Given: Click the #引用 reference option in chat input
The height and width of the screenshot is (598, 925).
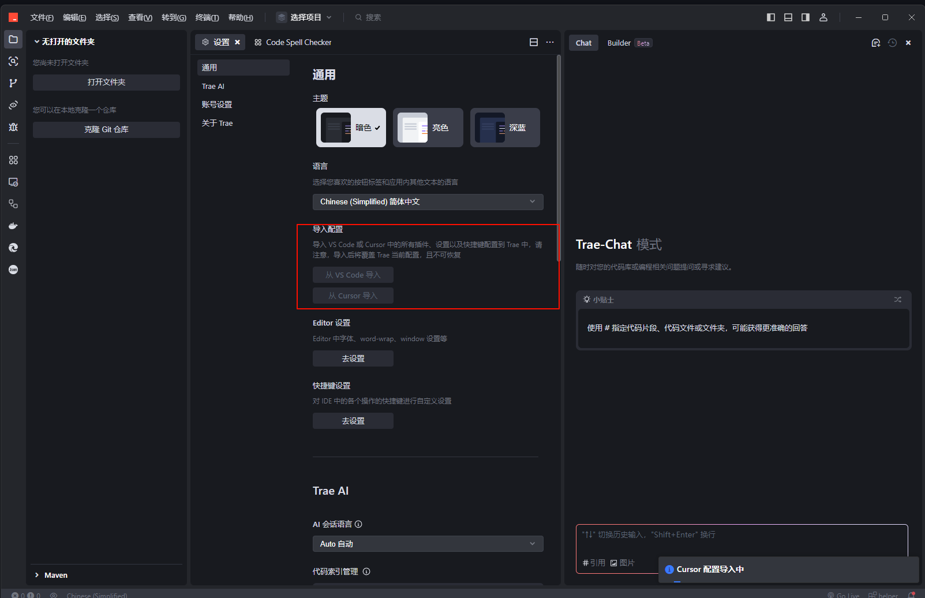Looking at the screenshot, I should [x=594, y=563].
